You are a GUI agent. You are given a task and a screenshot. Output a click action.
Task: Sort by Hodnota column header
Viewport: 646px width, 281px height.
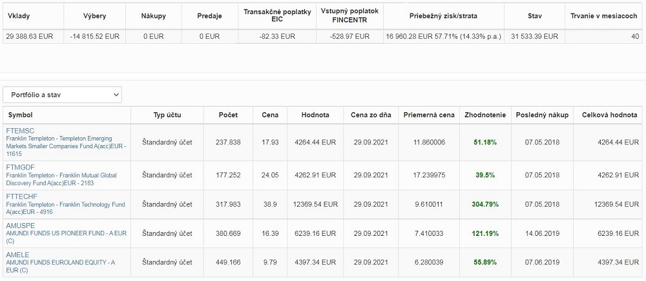point(315,115)
